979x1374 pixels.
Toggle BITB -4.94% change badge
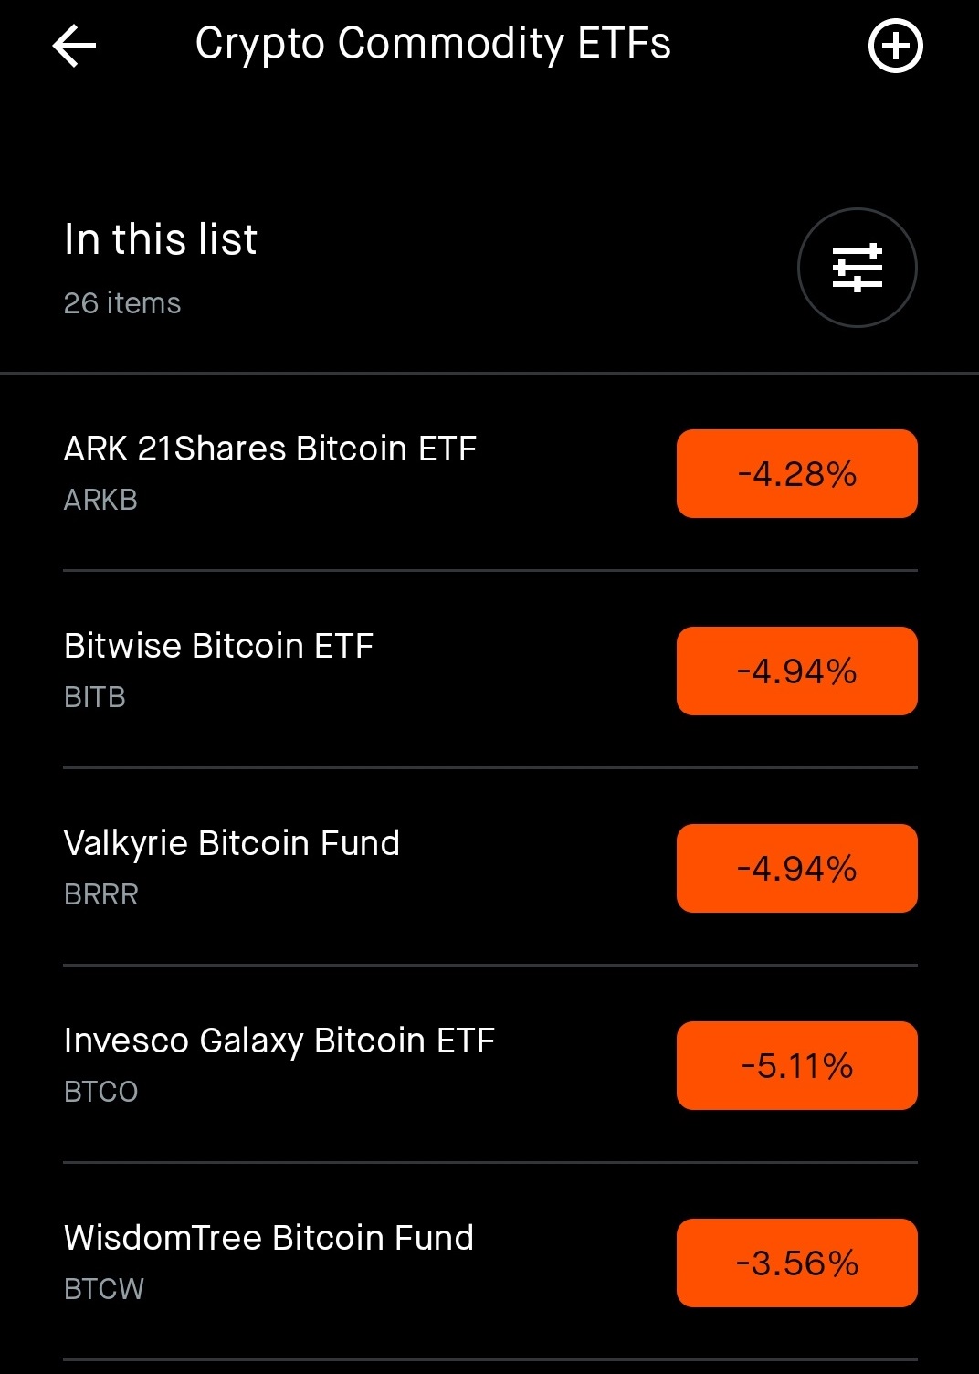pyautogui.click(x=796, y=671)
